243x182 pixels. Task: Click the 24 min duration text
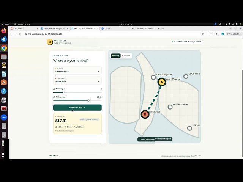pos(68,127)
